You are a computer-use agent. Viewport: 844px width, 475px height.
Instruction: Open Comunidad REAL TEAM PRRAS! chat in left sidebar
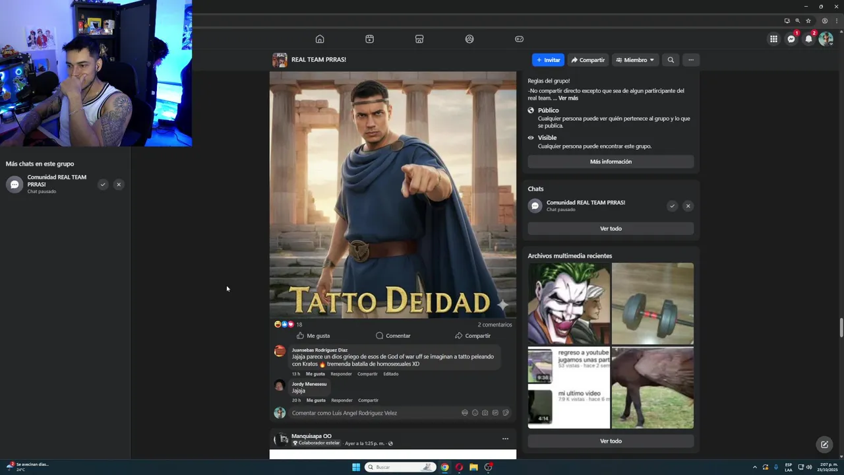coord(49,184)
